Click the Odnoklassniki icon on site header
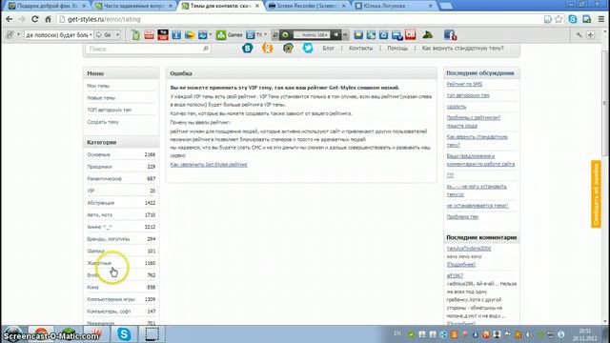 (x=268, y=49)
